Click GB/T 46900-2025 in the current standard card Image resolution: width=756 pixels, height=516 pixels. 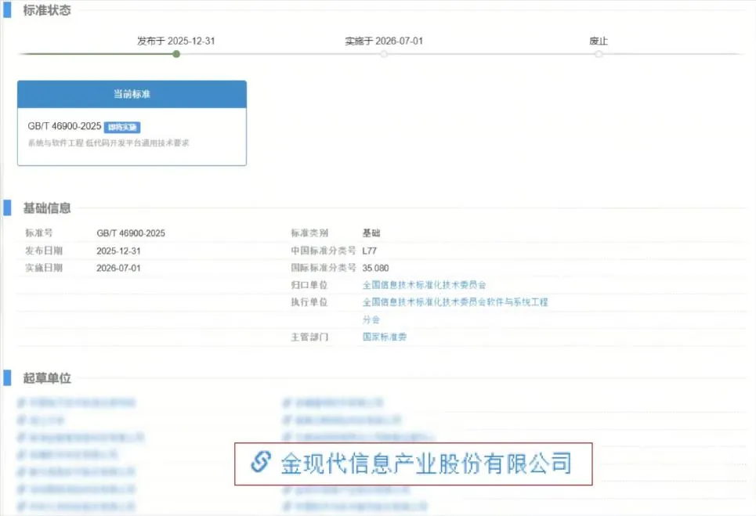(64, 127)
